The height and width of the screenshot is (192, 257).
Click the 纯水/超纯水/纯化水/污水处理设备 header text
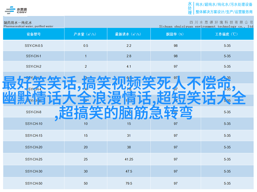(x=224, y=4)
